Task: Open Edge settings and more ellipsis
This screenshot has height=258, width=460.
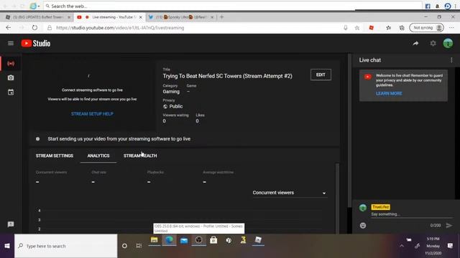Action: click(451, 28)
